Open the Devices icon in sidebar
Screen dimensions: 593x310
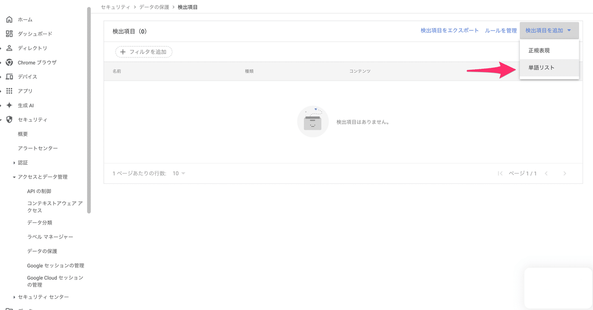tap(9, 77)
